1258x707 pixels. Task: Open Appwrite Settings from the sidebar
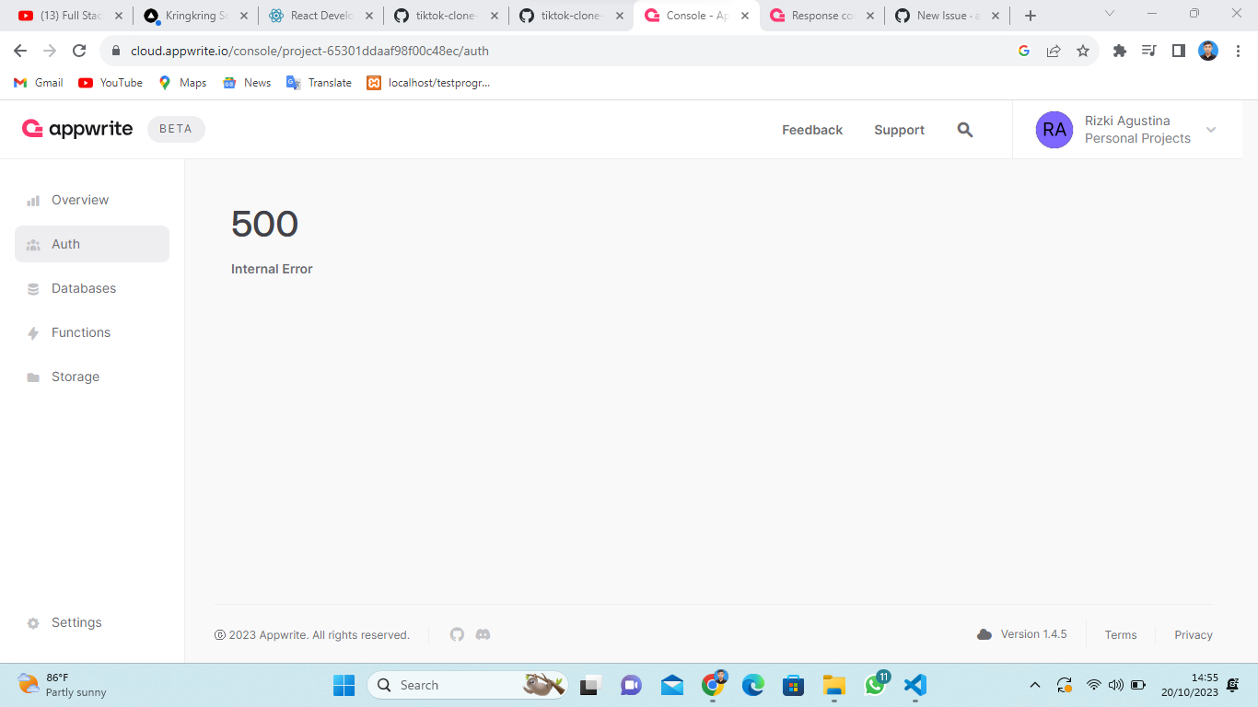[76, 622]
